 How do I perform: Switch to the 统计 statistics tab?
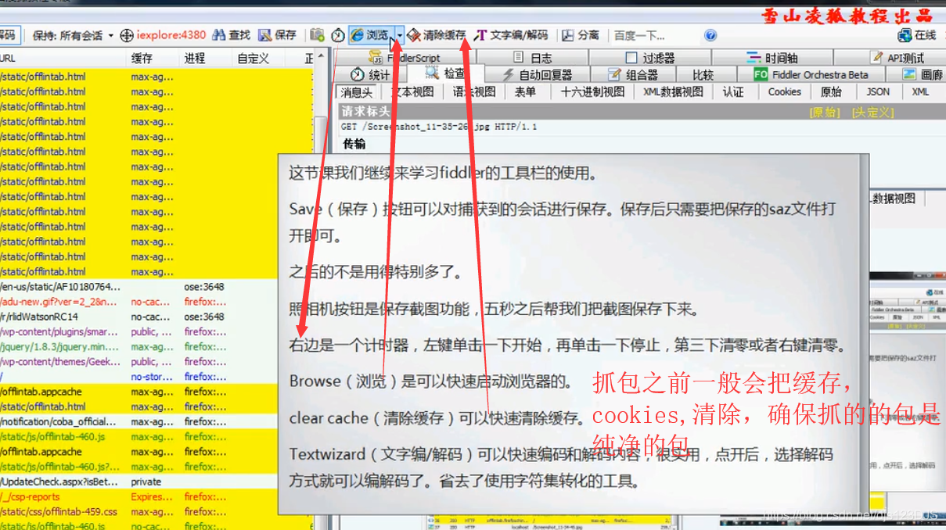point(371,75)
